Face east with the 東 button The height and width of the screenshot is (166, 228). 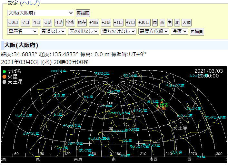click(155, 22)
